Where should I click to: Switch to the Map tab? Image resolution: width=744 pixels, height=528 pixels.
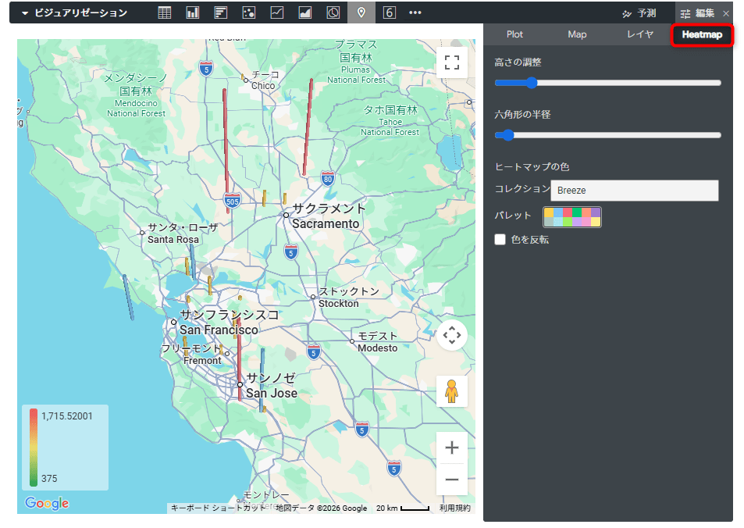(577, 34)
